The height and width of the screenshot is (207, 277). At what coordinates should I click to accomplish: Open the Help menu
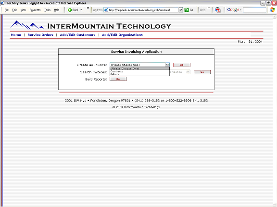tap(57, 10)
